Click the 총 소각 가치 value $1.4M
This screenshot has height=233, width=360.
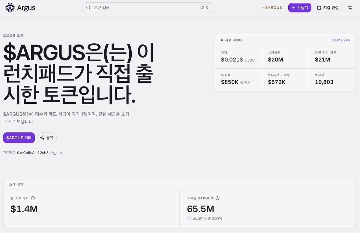tap(24, 209)
